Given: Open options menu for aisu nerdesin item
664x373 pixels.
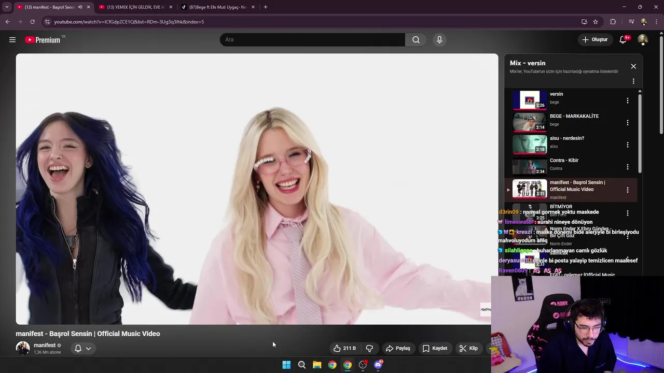Looking at the screenshot, I should pyautogui.click(x=628, y=145).
